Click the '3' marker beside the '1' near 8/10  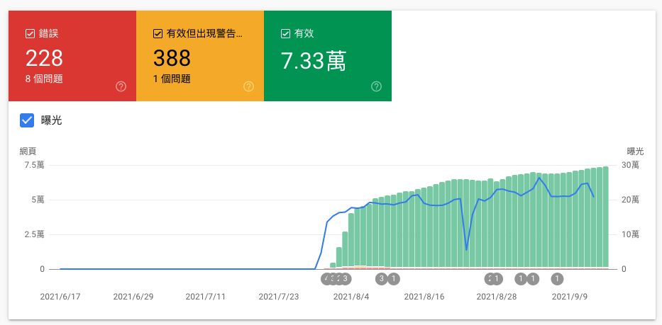pos(382,279)
